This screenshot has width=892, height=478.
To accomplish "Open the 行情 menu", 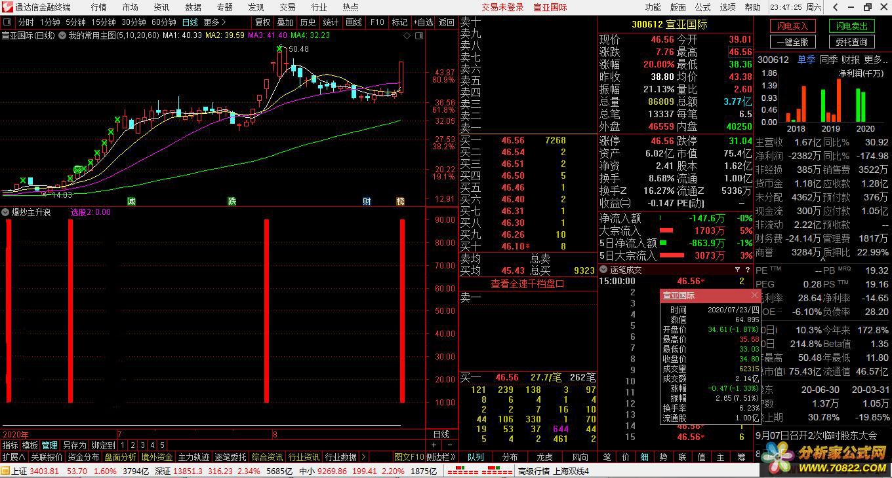I will [98, 7].
